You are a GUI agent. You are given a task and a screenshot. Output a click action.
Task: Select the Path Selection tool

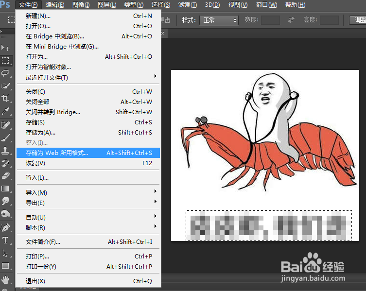click(6, 253)
